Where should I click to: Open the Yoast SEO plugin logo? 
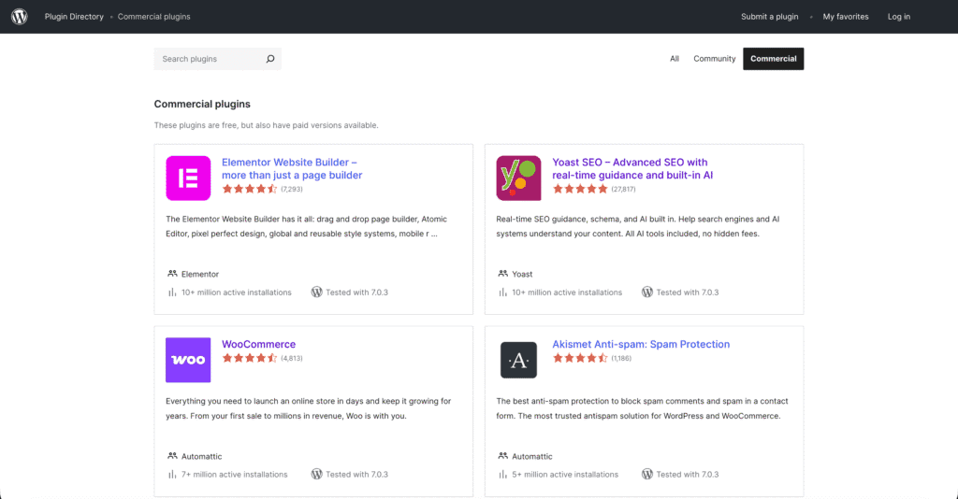click(518, 178)
